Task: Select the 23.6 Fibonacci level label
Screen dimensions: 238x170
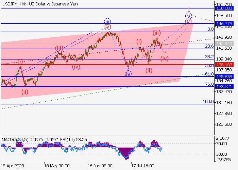Action: 209,46
